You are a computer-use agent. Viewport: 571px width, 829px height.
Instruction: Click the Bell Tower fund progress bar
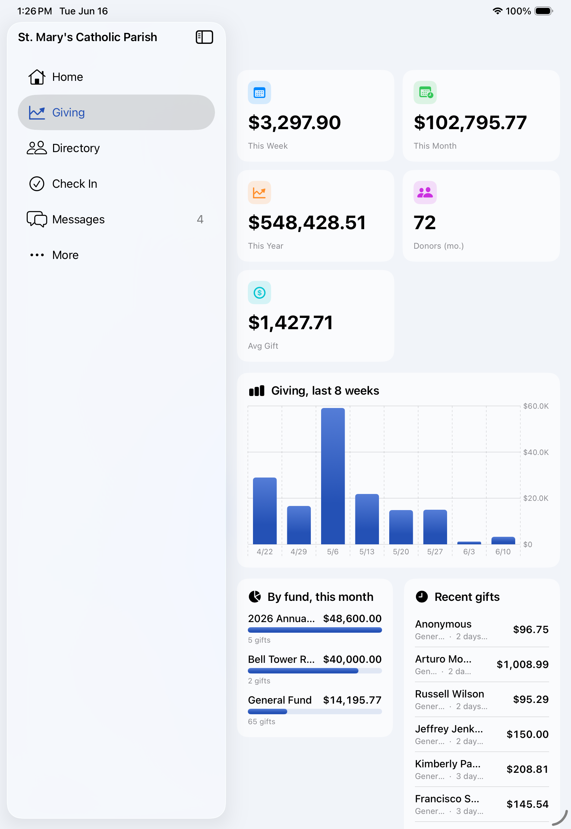click(x=315, y=671)
